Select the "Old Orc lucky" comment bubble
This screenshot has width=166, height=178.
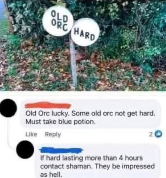coord(91,114)
